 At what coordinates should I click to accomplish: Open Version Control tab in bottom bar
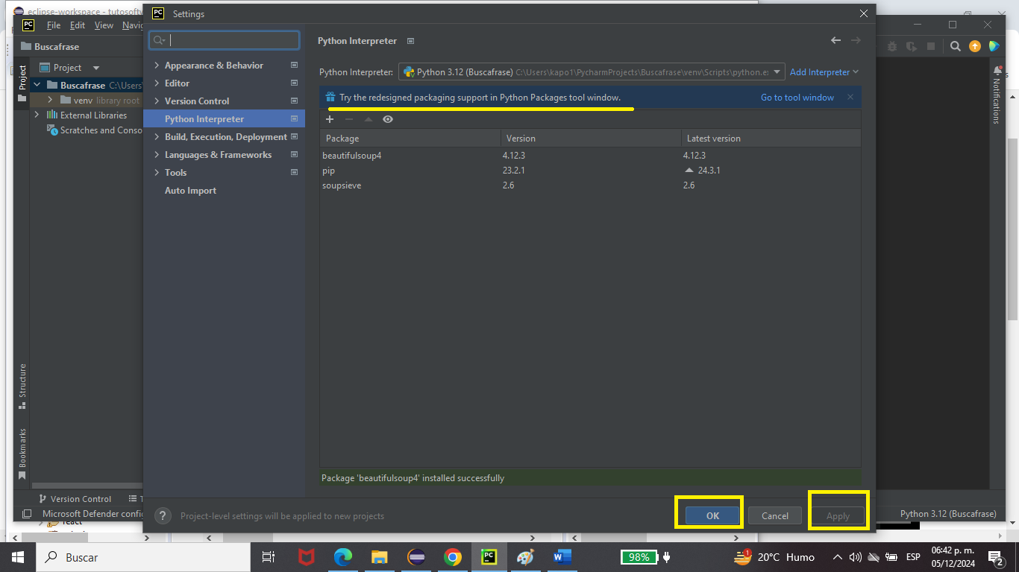[x=75, y=499]
